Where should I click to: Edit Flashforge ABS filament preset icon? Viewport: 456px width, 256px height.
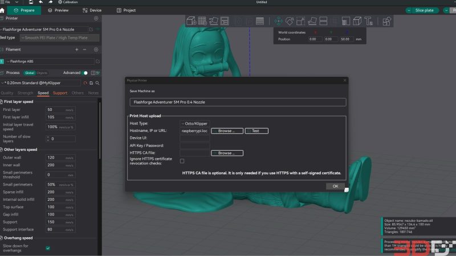coord(97,61)
